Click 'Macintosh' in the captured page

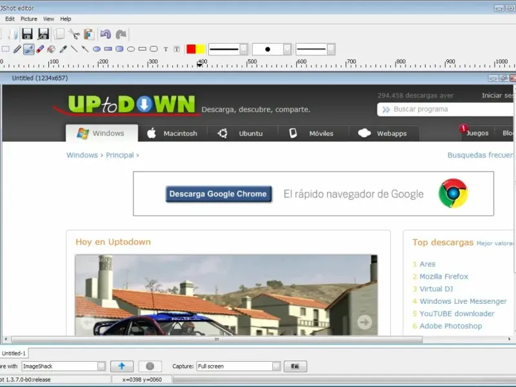(181, 134)
